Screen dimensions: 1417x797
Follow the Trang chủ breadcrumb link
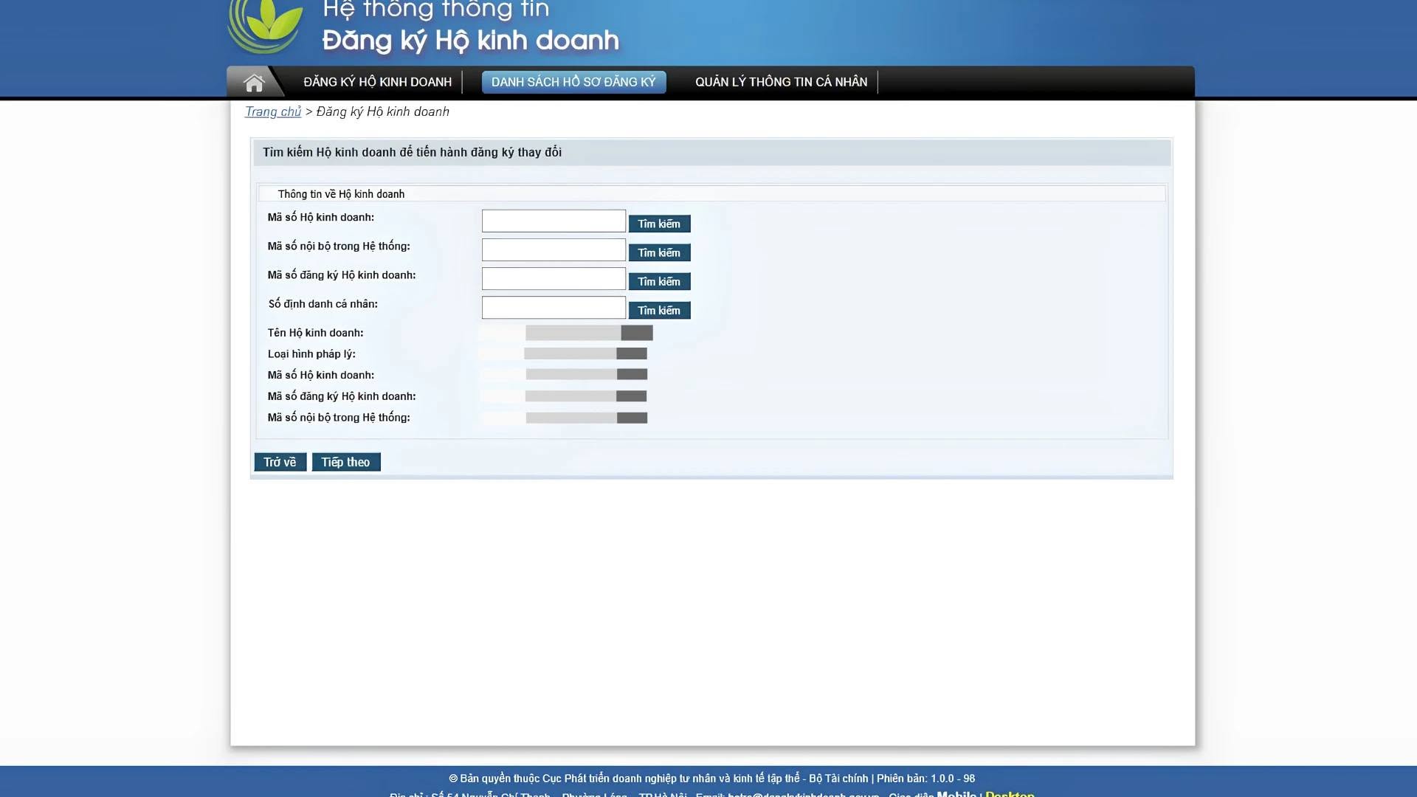point(273,111)
